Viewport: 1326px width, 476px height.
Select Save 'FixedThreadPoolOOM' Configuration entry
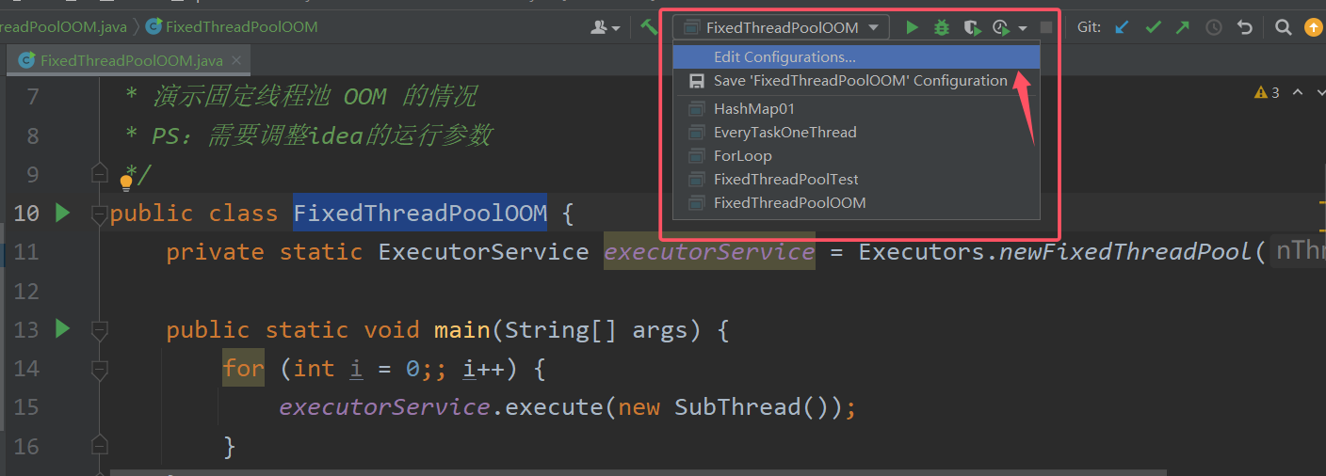(856, 81)
